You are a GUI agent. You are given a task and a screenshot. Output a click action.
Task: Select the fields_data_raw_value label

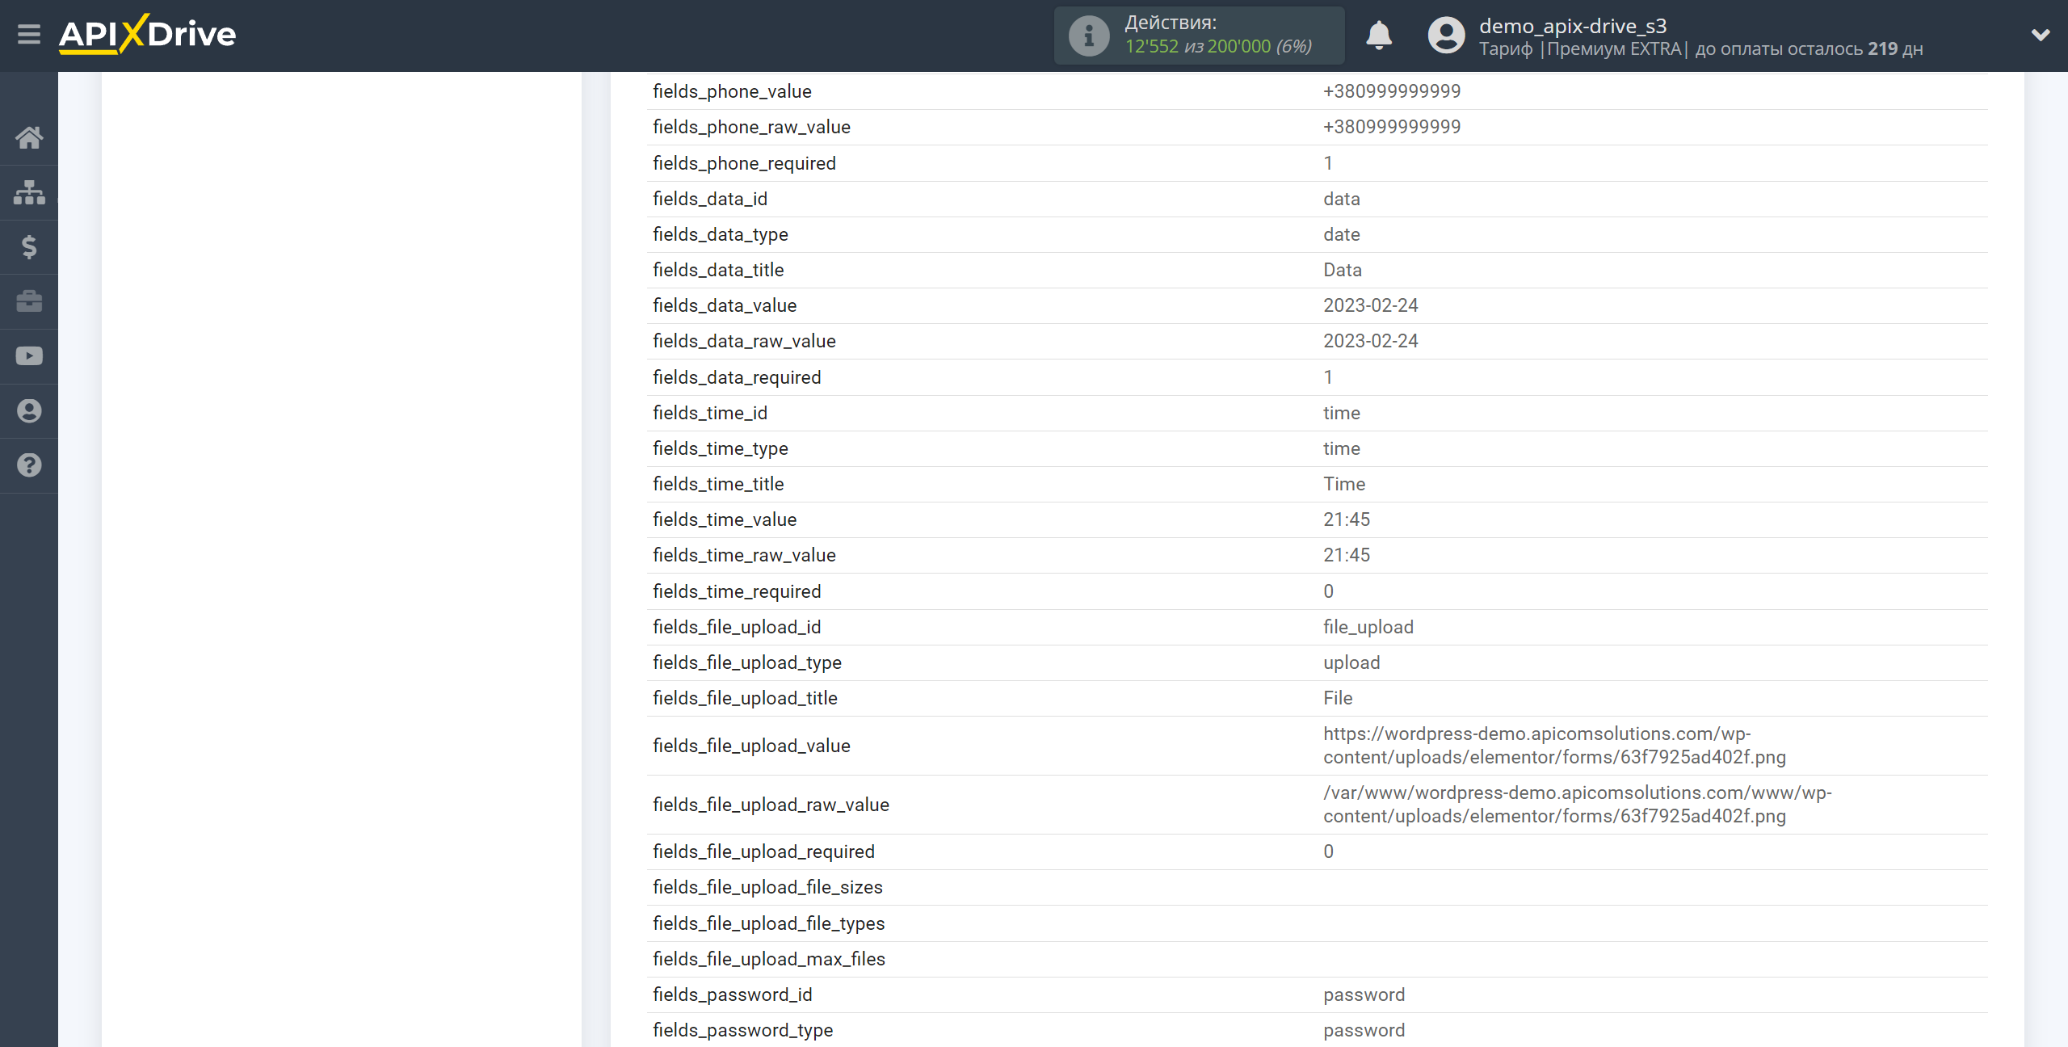[744, 341]
